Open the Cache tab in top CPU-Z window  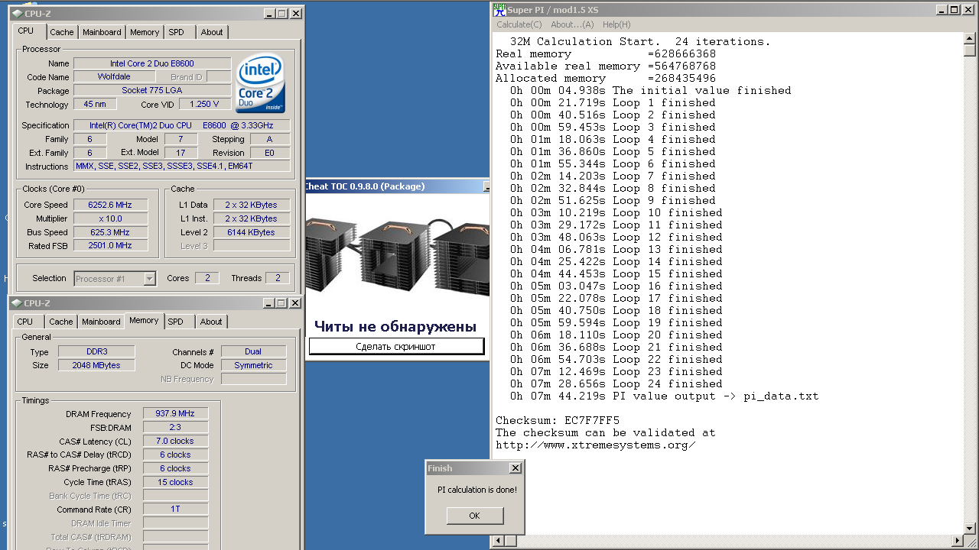coord(62,32)
